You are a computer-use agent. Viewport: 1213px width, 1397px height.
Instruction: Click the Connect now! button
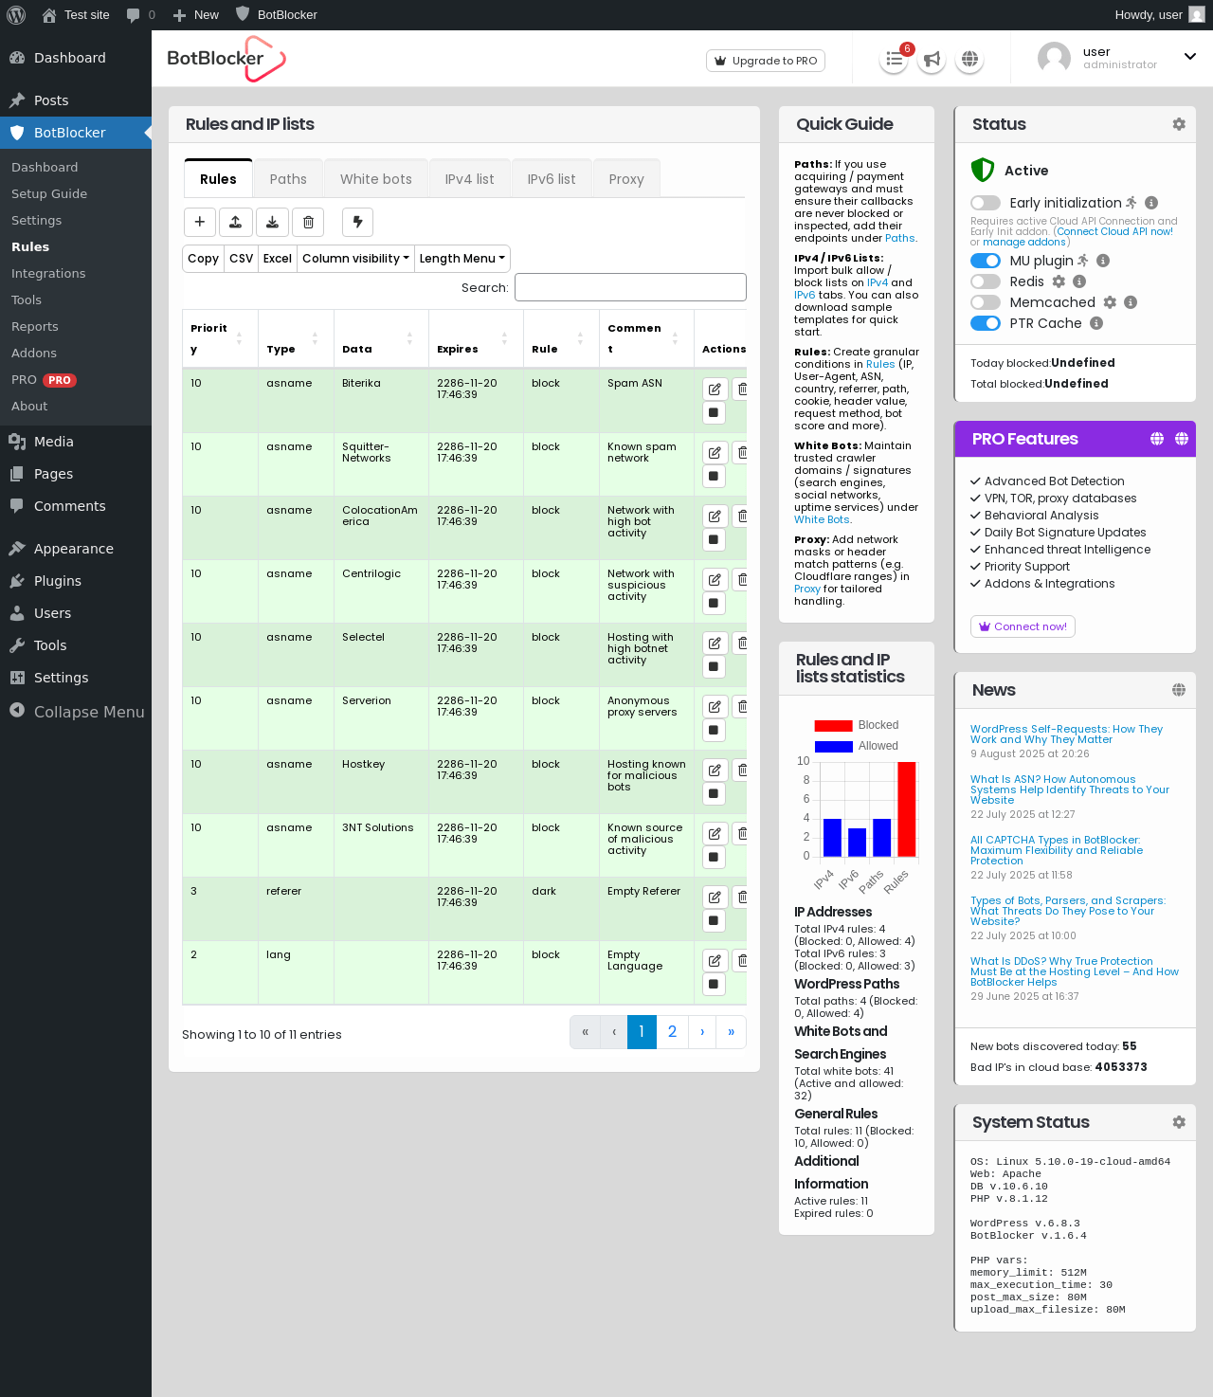(x=1023, y=626)
